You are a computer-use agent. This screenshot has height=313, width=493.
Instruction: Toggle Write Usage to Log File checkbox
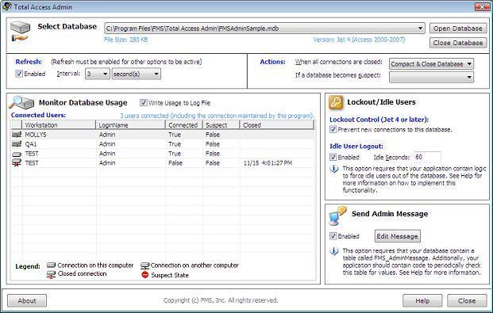pos(144,103)
